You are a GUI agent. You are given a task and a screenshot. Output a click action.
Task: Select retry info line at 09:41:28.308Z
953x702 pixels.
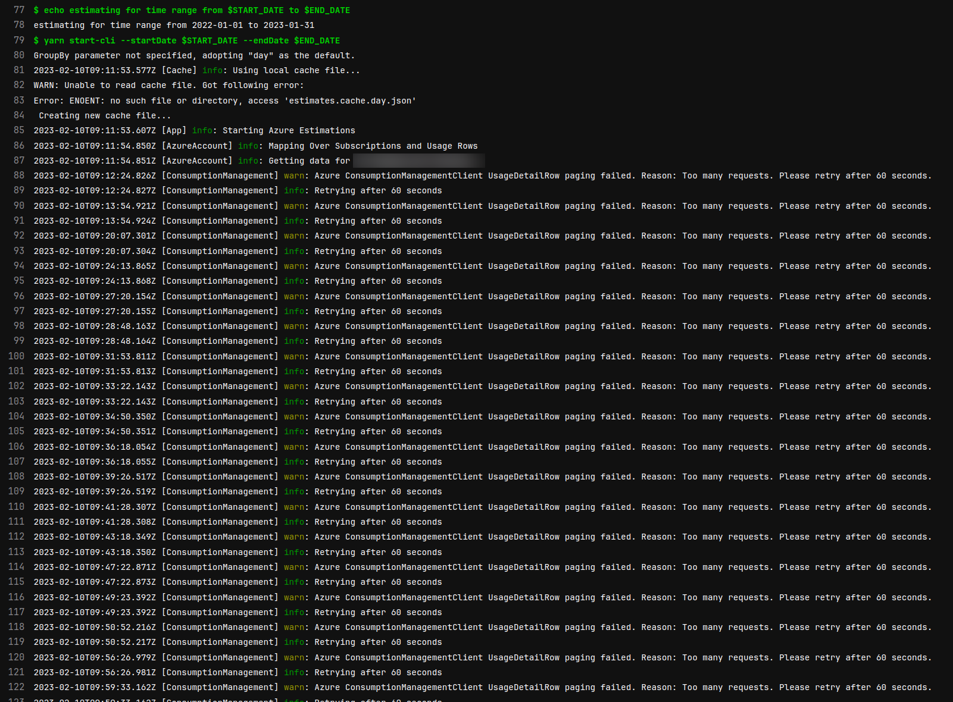[x=238, y=522]
